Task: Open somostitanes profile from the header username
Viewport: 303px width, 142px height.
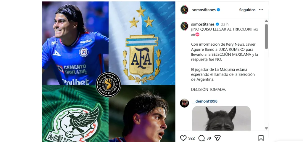Action: [204, 10]
